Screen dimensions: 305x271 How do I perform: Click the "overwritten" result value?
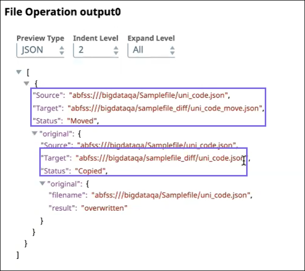click(104, 208)
